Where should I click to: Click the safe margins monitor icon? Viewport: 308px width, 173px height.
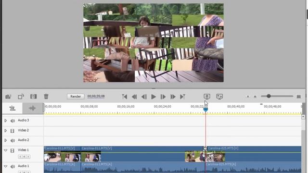point(207,96)
